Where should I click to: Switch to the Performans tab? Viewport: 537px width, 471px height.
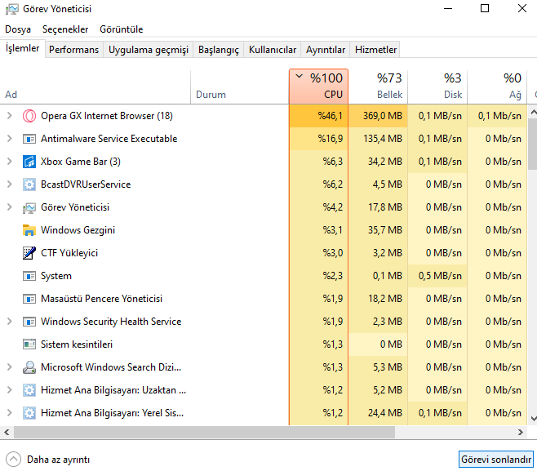73,50
